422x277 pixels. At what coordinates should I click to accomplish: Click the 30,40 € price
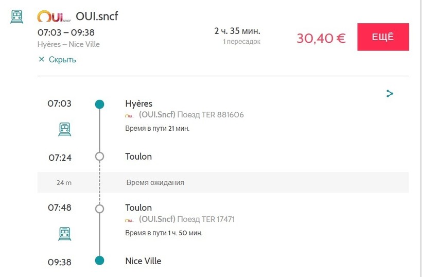click(321, 38)
